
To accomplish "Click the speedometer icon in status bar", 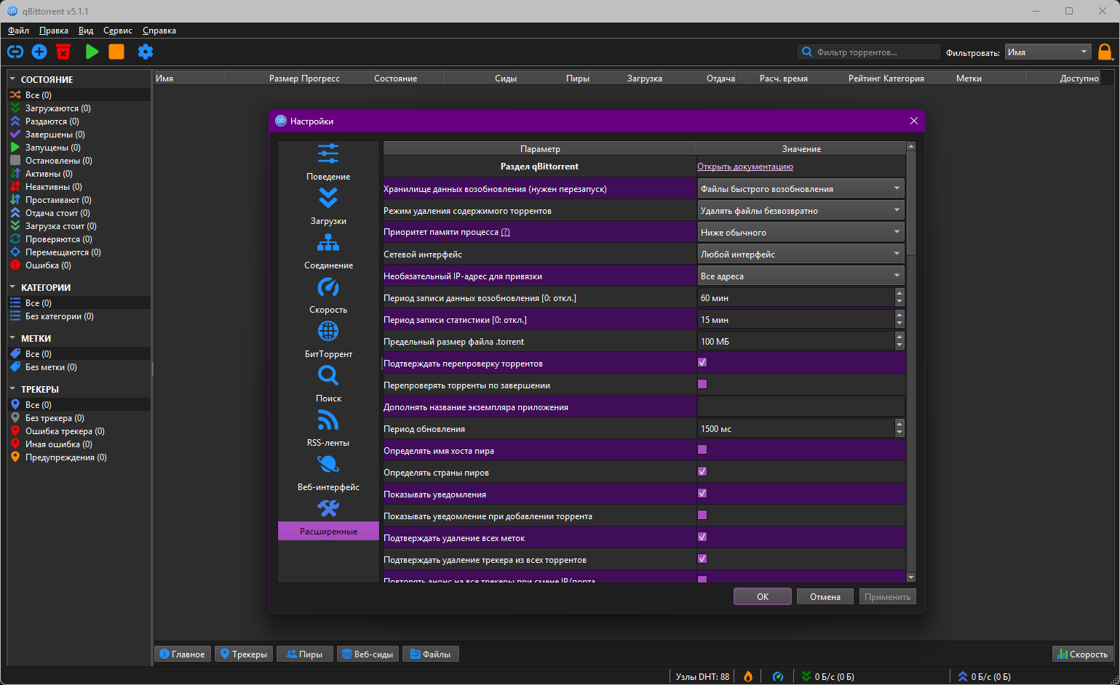I will (x=778, y=676).
